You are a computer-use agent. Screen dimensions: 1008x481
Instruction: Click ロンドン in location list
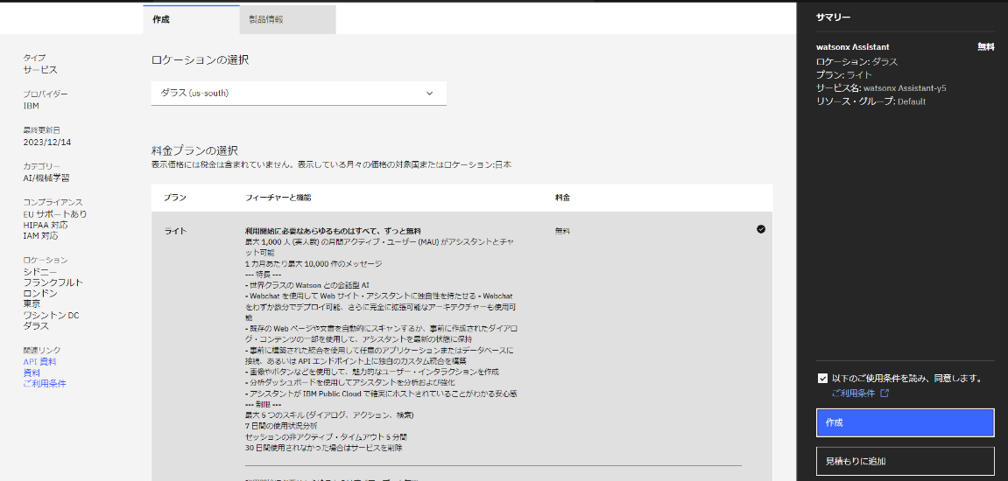click(x=40, y=293)
